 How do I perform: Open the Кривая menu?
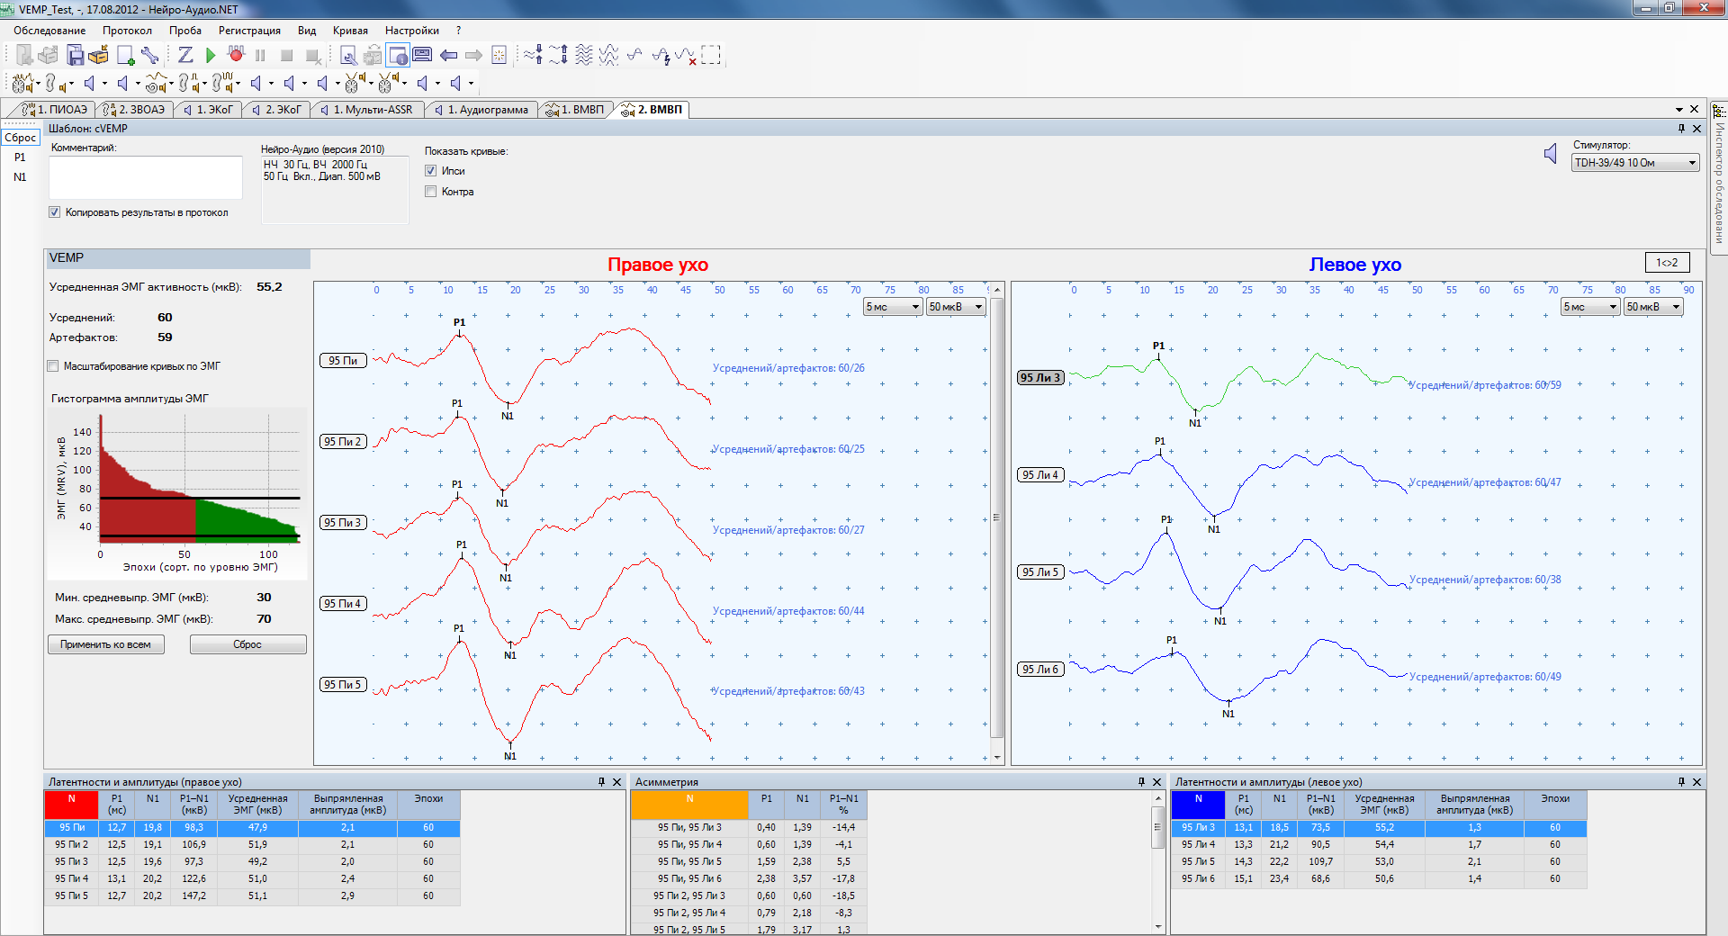350,31
